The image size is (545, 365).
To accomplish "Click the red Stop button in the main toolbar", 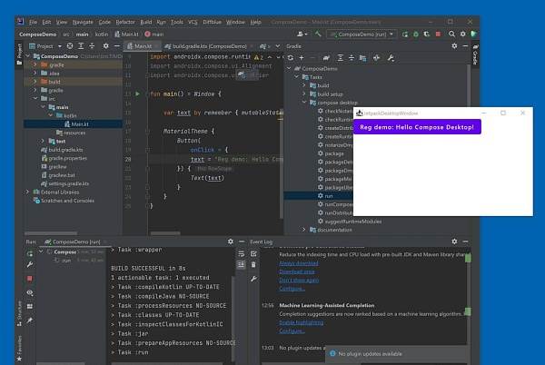I will 438,34.
